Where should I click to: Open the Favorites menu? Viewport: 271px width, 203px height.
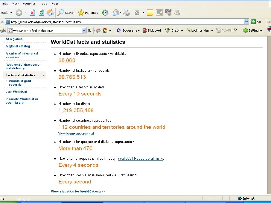(x=29, y=4)
